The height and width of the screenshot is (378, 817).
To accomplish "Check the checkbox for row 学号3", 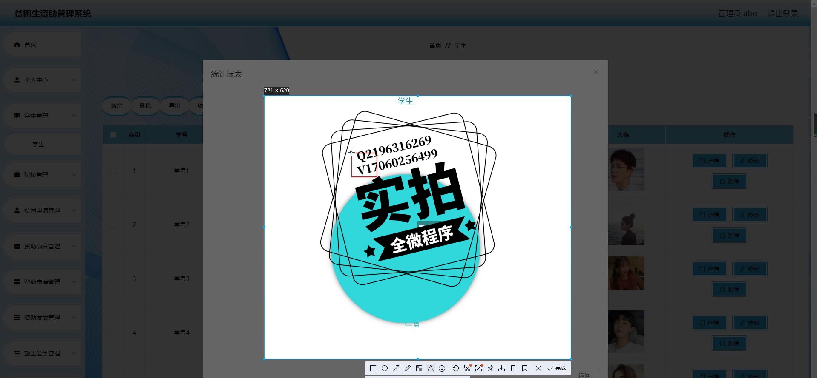I will [x=112, y=279].
